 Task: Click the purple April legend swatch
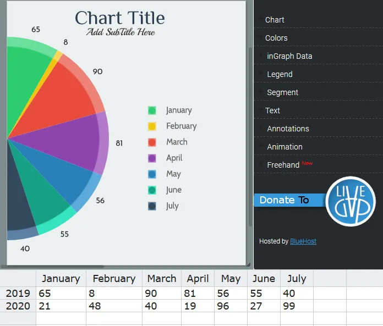pyautogui.click(x=152, y=158)
